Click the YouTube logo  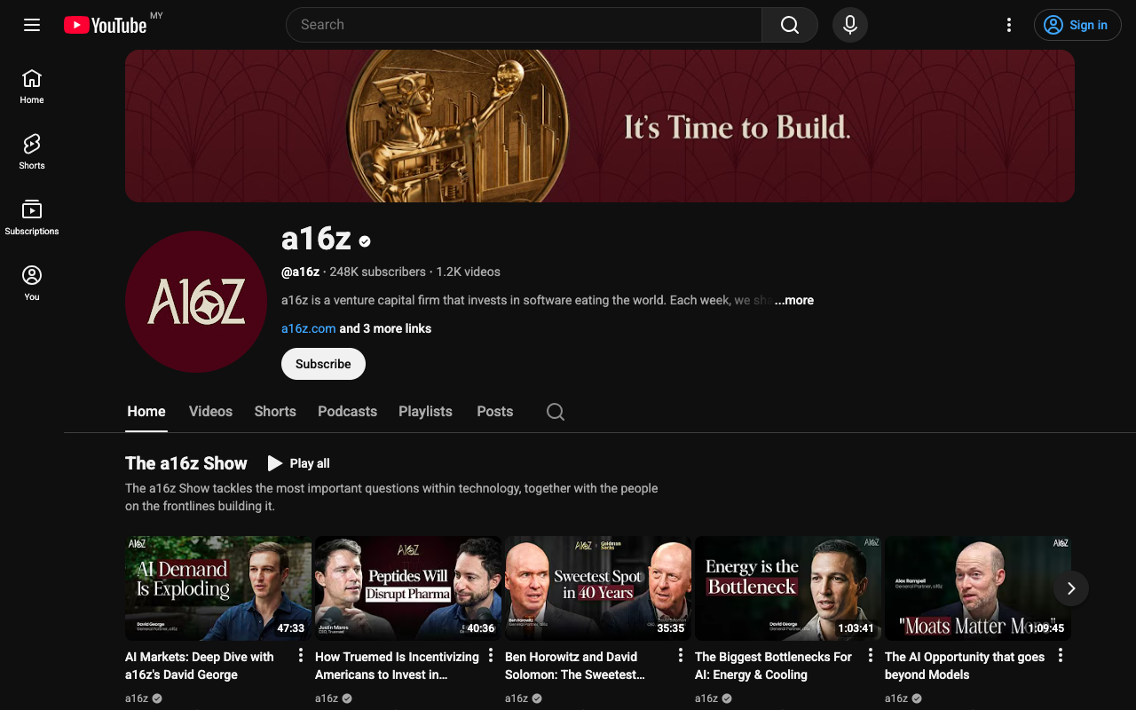(105, 25)
